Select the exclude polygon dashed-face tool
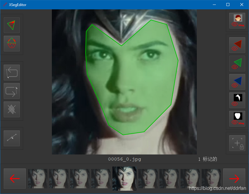The image size is (249, 194). [12, 43]
